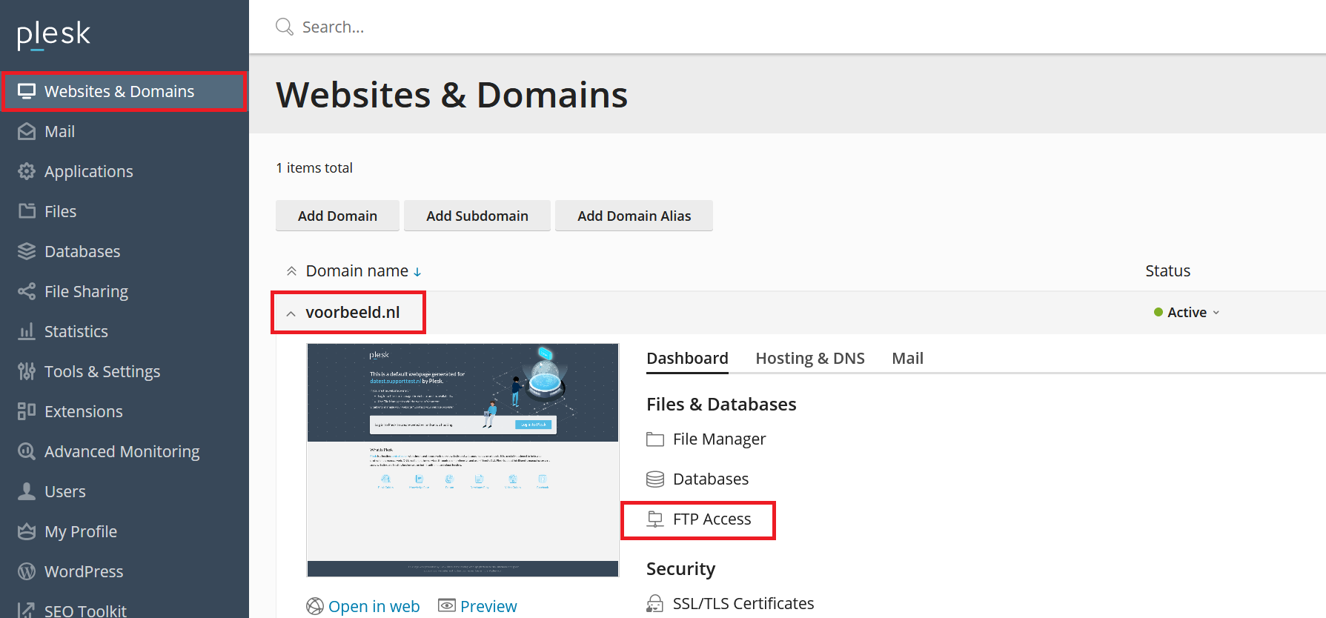1326x618 pixels.
Task: Click the Open in web globe icon
Action: tap(315, 606)
